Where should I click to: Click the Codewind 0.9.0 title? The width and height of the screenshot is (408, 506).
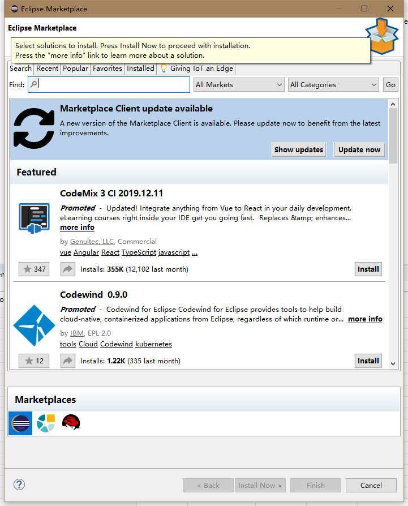(x=93, y=295)
